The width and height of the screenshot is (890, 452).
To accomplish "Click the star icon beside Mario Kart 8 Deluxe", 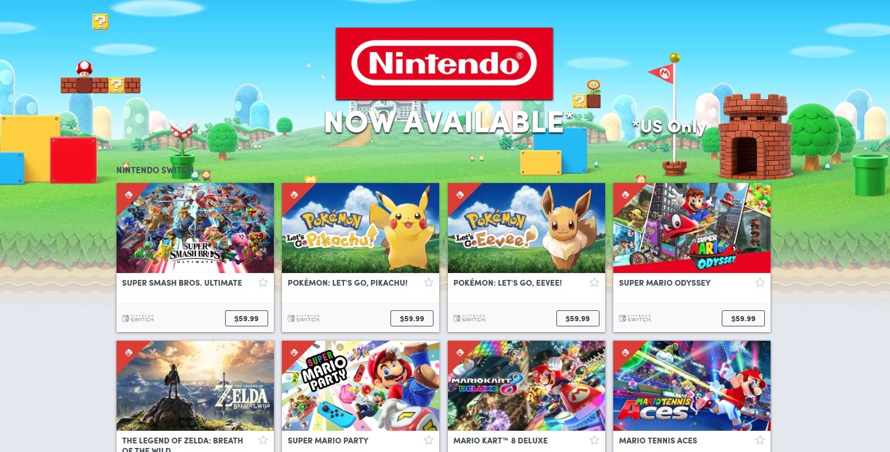I will [x=594, y=440].
